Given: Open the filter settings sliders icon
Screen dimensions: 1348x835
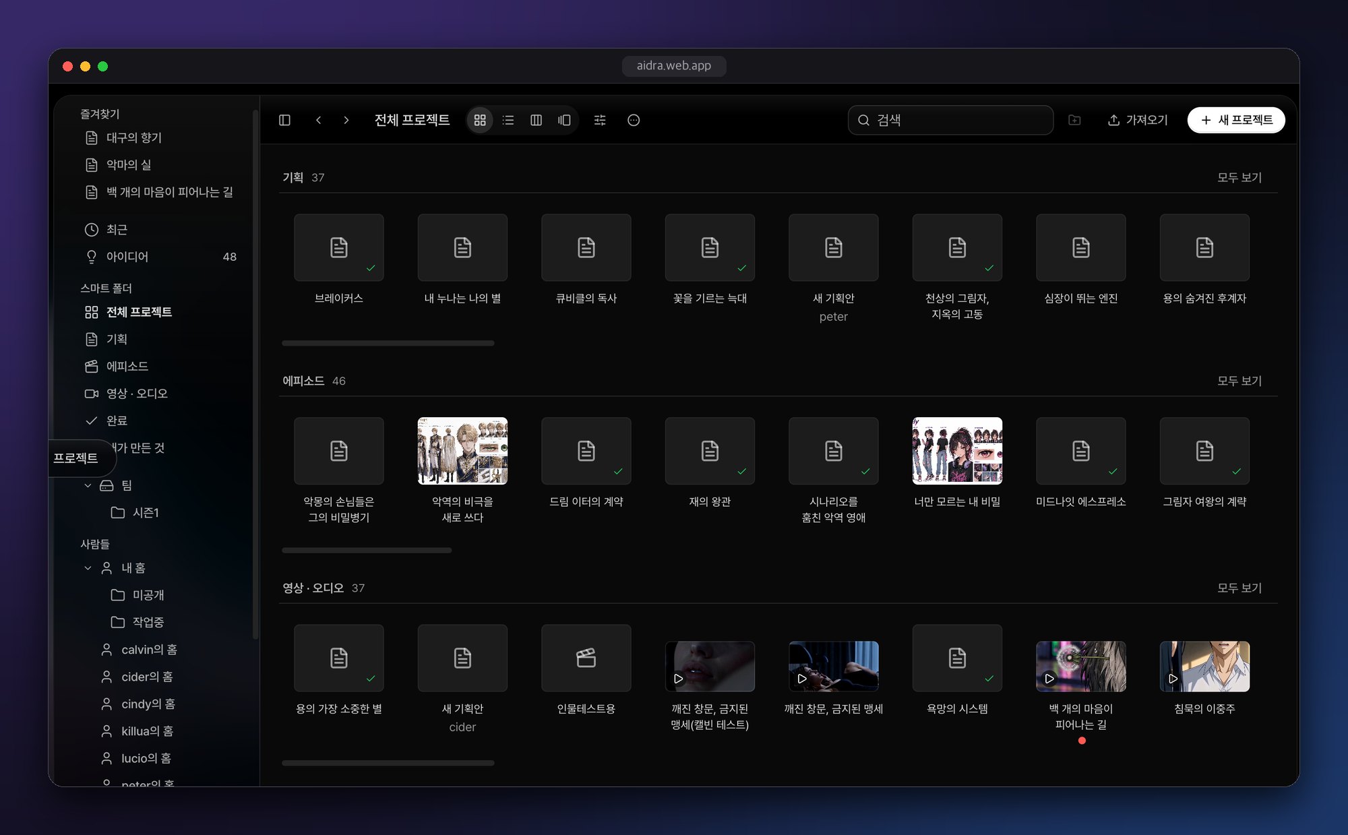Looking at the screenshot, I should click(600, 120).
